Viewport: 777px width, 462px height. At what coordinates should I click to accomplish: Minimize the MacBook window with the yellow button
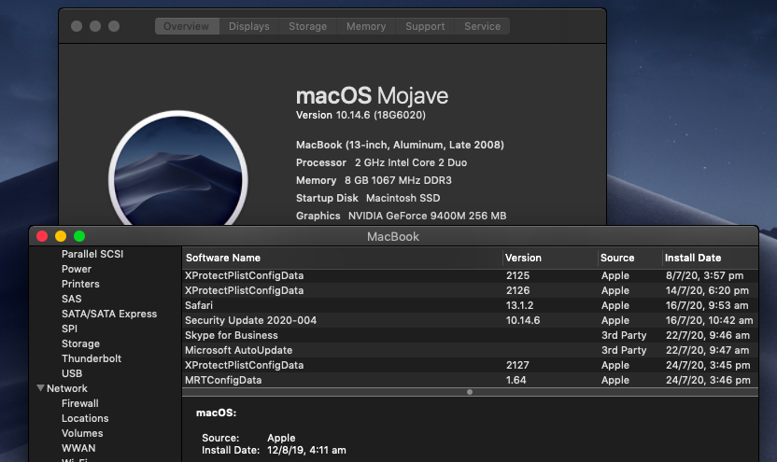tap(61, 236)
